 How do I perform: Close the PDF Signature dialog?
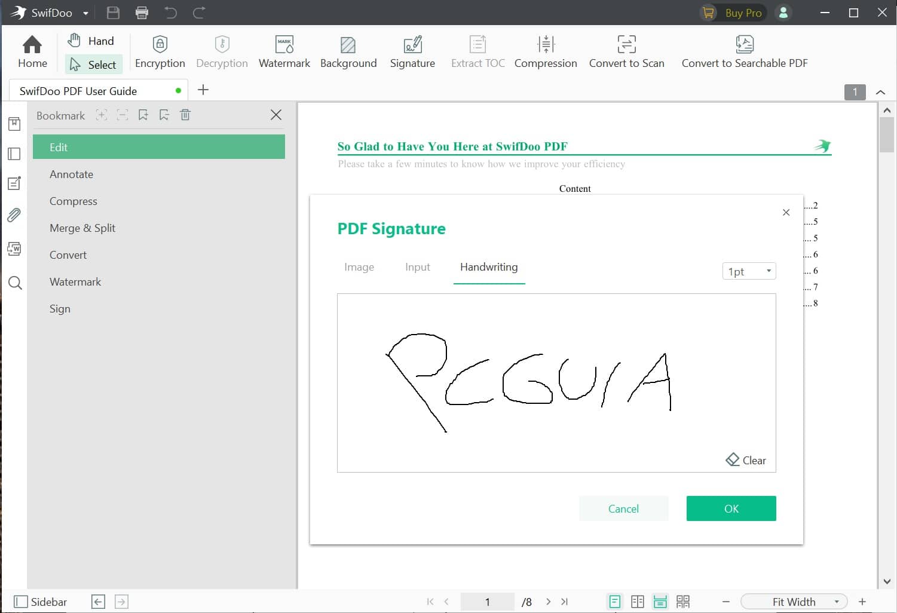pyautogui.click(x=786, y=212)
